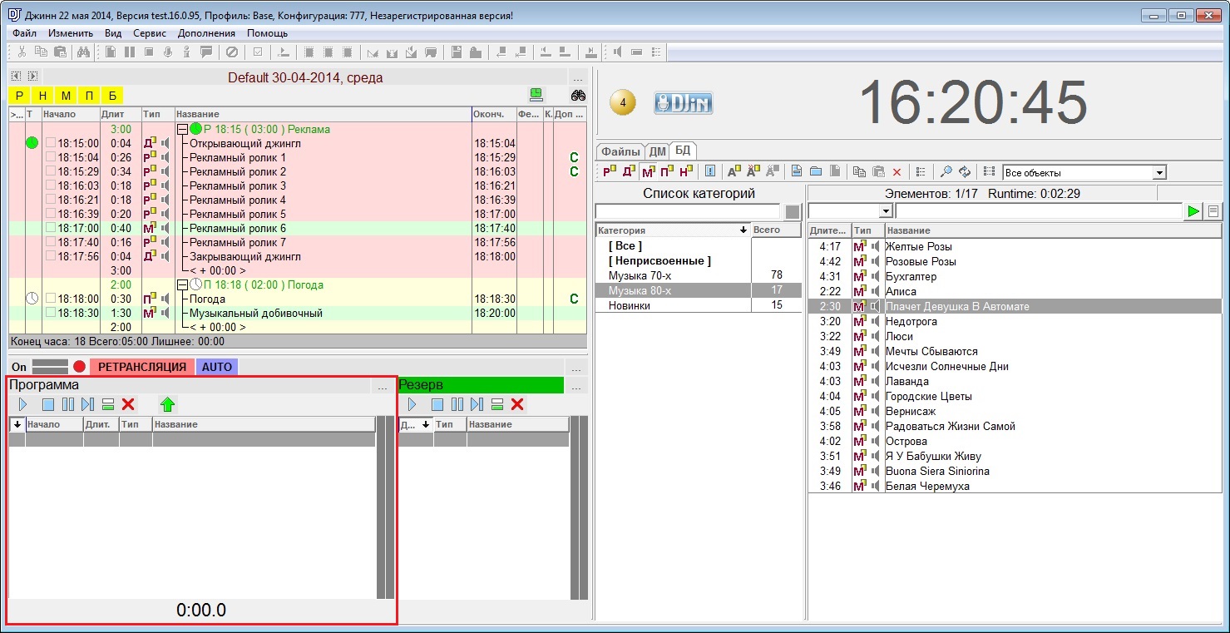Toggle the red record circle button
The width and height of the screenshot is (1230, 633).
coord(79,367)
